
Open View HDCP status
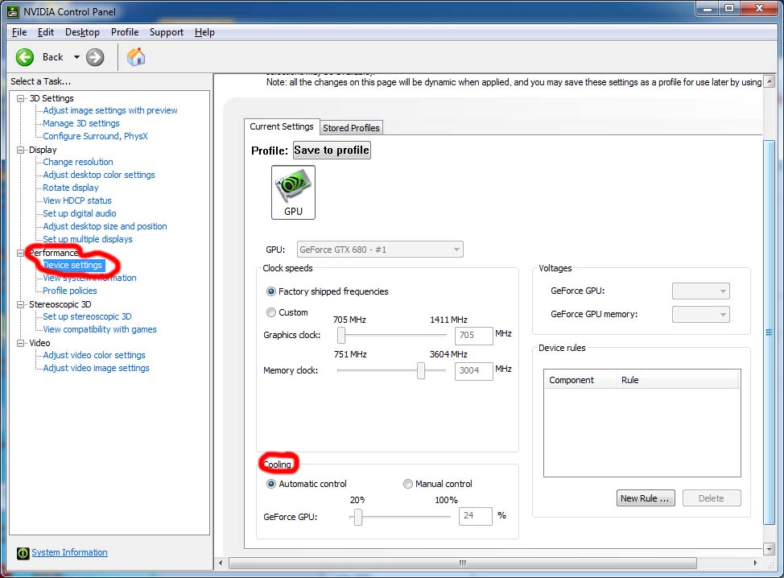point(77,200)
